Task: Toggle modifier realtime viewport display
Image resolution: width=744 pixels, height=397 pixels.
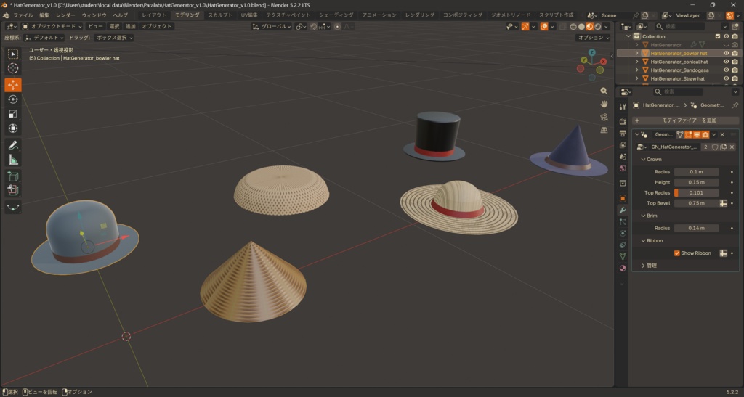Action: point(697,134)
